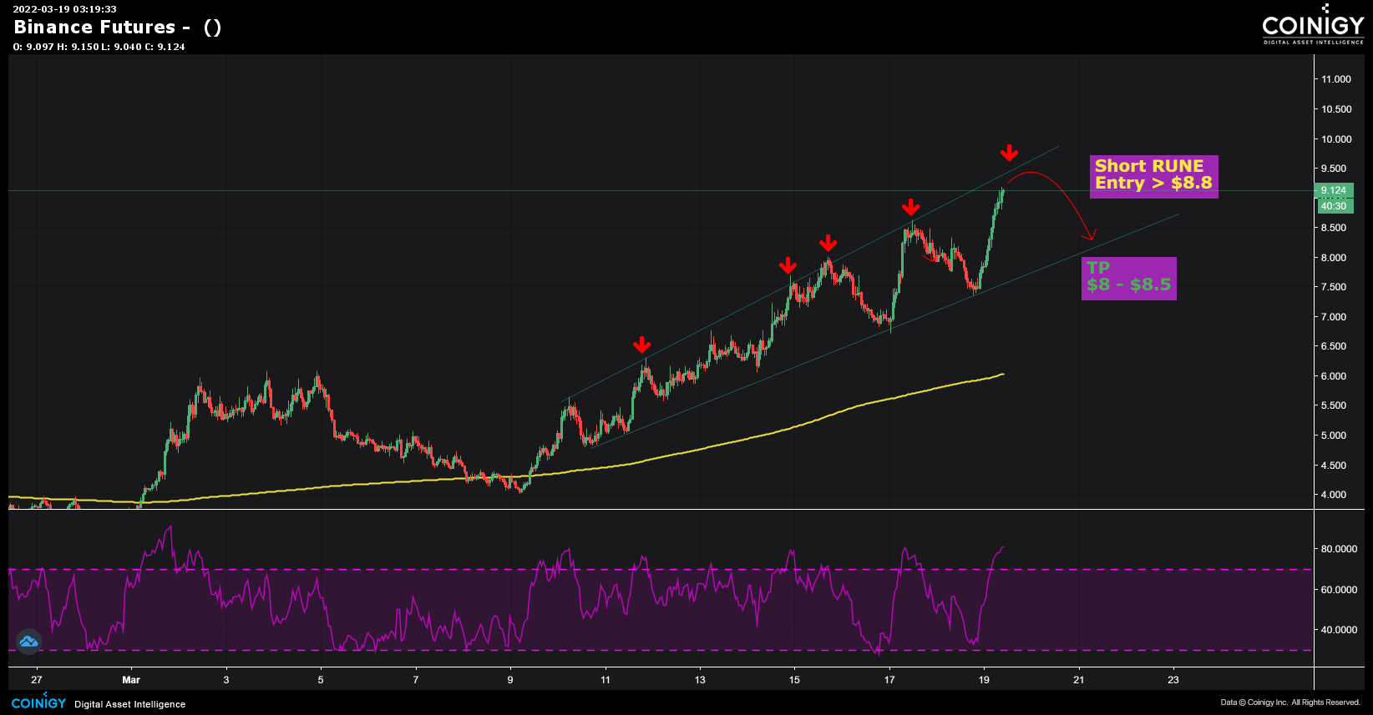Open the Coinigy logo link in the footer

pos(38,703)
